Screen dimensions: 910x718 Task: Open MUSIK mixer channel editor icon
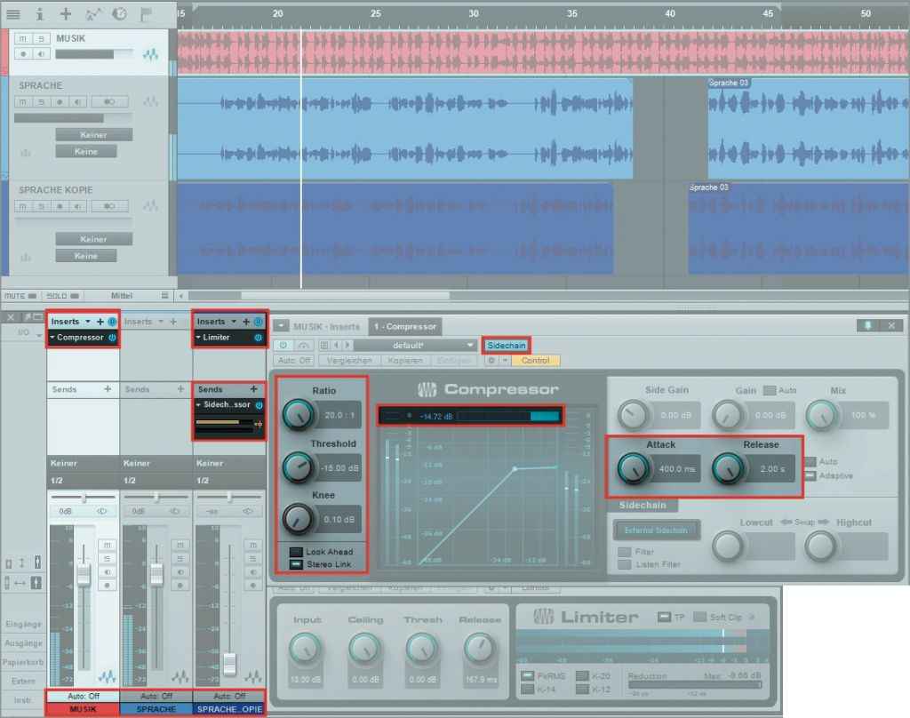click(x=108, y=676)
